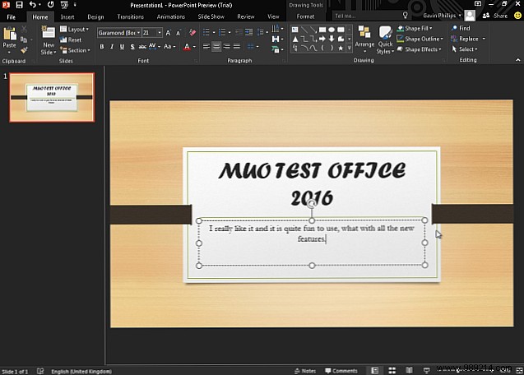524x375 pixels.
Task: Click the Reset button
Action: pyautogui.click(x=71, y=39)
